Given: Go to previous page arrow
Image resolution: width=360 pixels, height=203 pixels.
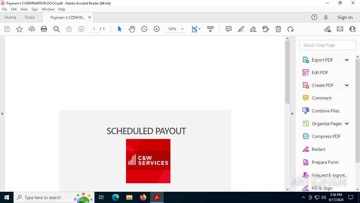Looking at the screenshot, I should pos(69,29).
